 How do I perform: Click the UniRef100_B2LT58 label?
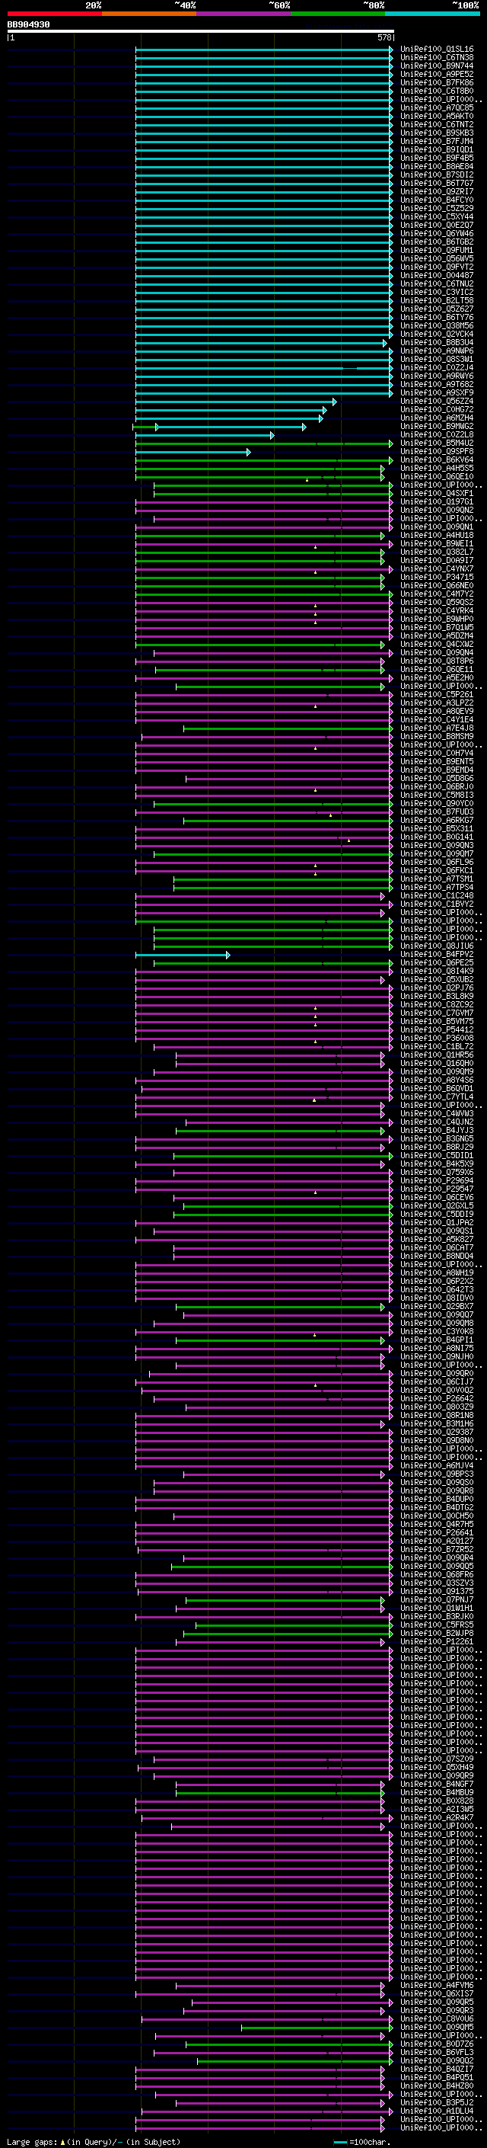pyautogui.click(x=437, y=300)
